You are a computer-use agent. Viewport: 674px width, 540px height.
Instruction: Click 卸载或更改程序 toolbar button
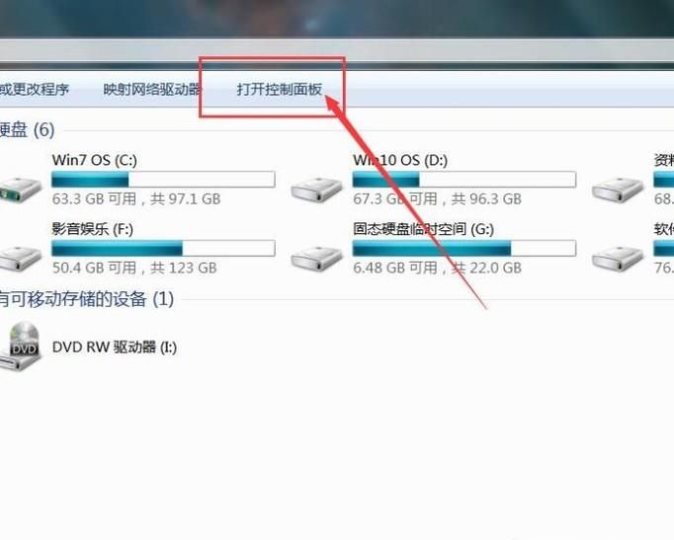(35, 89)
